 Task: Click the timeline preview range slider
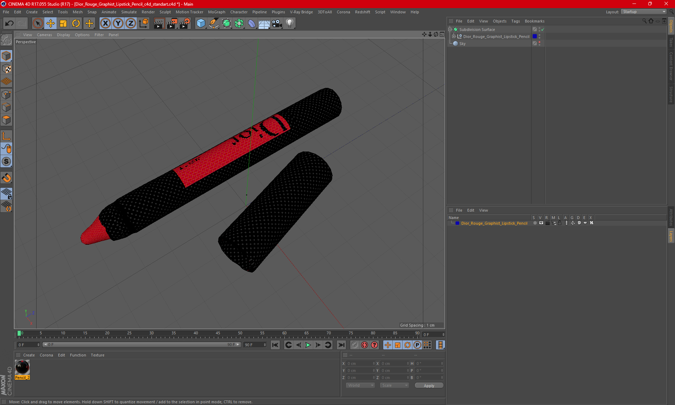pyautogui.click(x=142, y=345)
